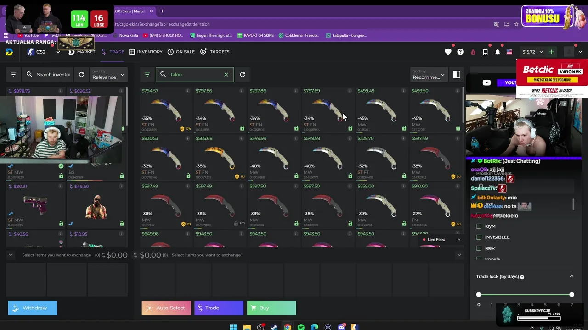
Task: Check the 18yM sticker checkbox
Action: 479,226
